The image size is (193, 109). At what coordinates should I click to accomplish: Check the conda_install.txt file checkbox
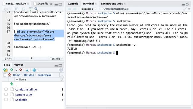click(6, 89)
